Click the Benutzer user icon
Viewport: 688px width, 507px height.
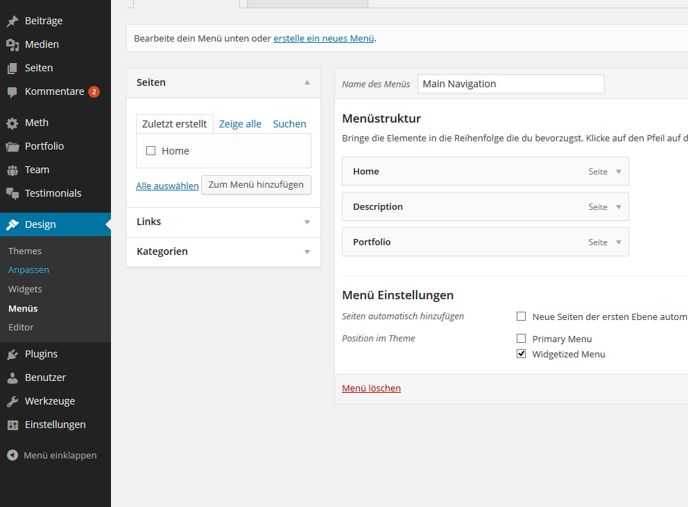coord(12,378)
